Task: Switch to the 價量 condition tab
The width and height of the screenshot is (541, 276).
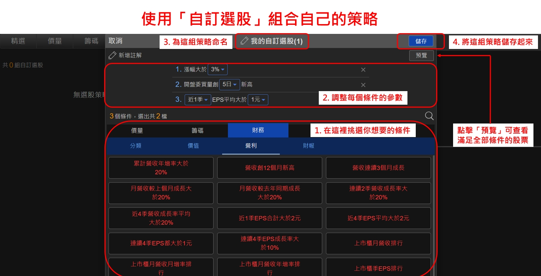Action: (137, 130)
